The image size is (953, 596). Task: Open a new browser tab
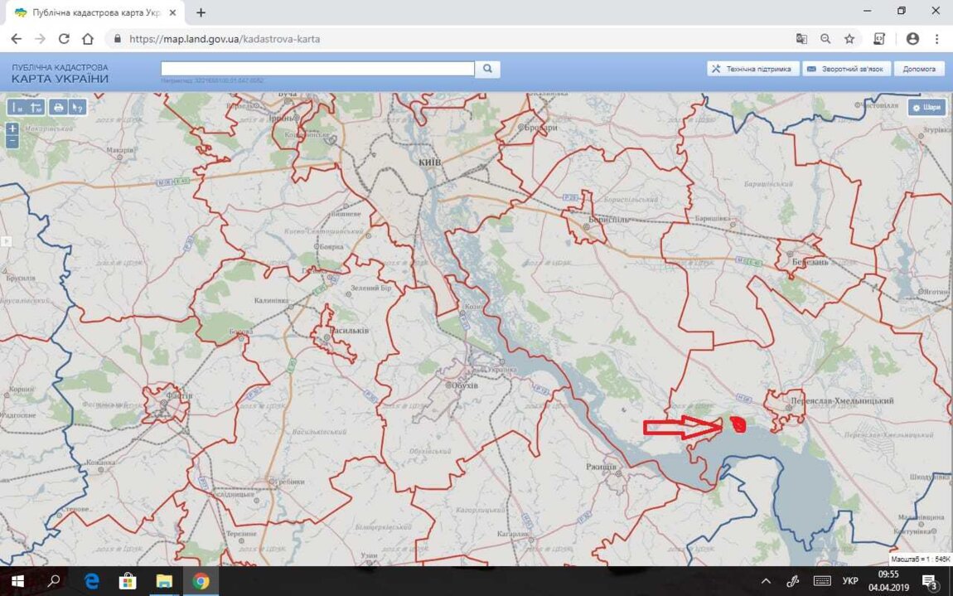tap(201, 12)
